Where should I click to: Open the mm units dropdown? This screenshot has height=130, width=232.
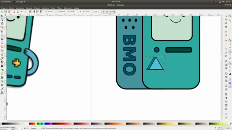[97, 12]
